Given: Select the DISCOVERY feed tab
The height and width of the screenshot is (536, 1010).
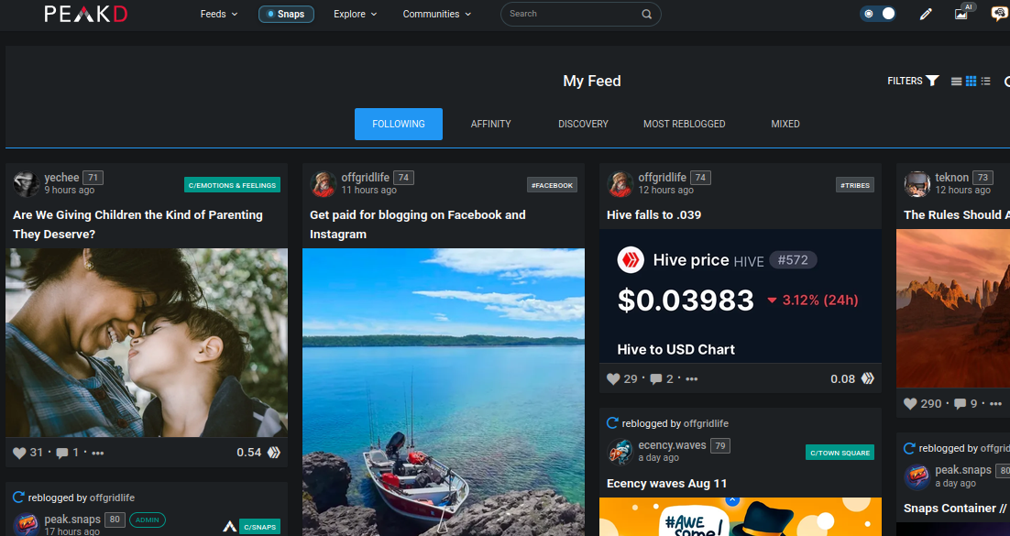Looking at the screenshot, I should 583,124.
